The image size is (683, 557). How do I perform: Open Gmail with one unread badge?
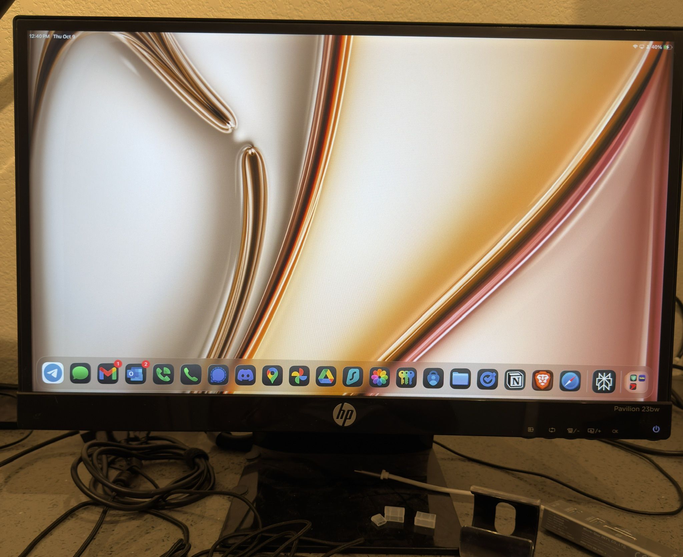(x=108, y=374)
